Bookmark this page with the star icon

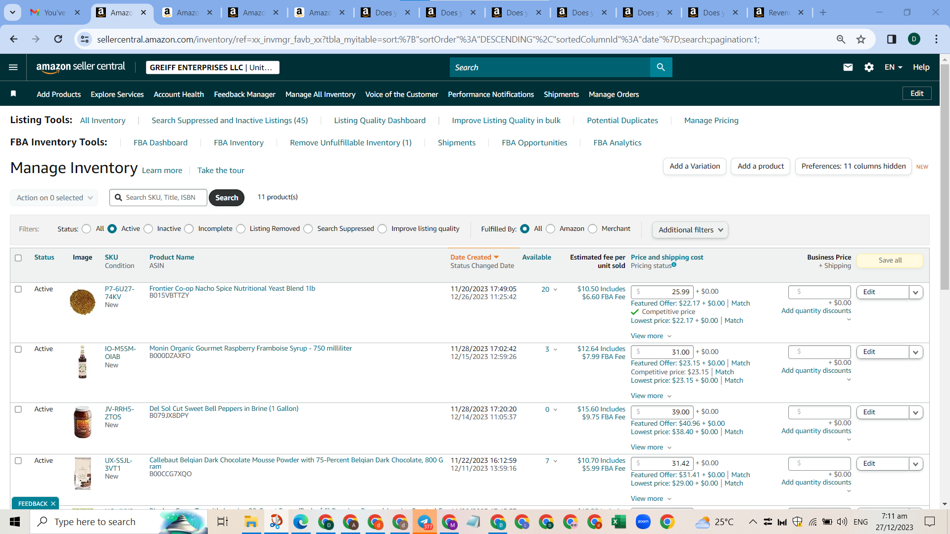(861, 39)
